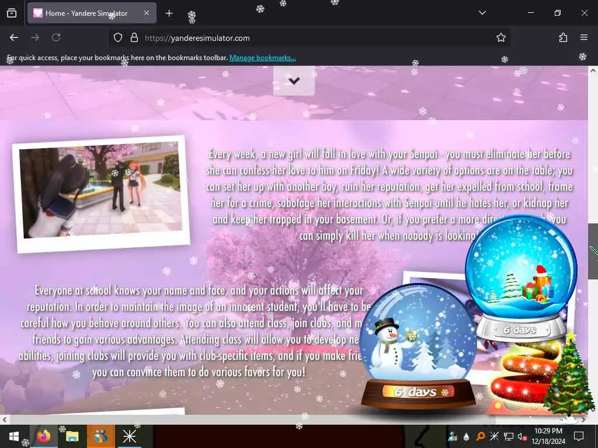Click the orange magnifier tray icon
The image size is (598, 448).
pos(480,436)
